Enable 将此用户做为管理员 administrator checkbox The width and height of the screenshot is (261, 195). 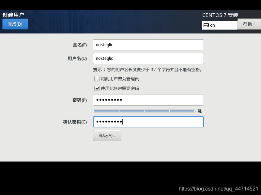97,79
